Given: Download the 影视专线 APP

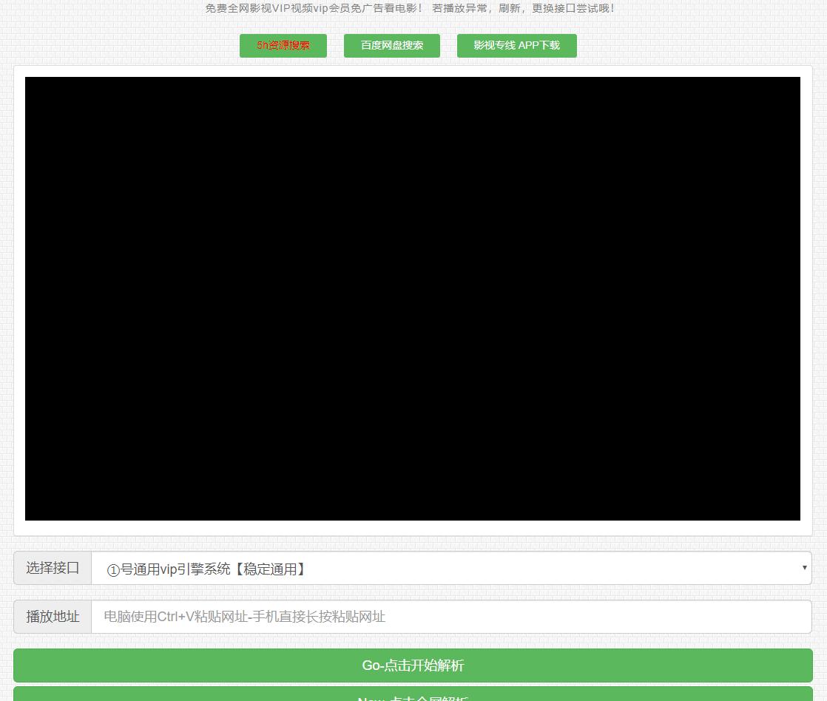Looking at the screenshot, I should coord(516,45).
